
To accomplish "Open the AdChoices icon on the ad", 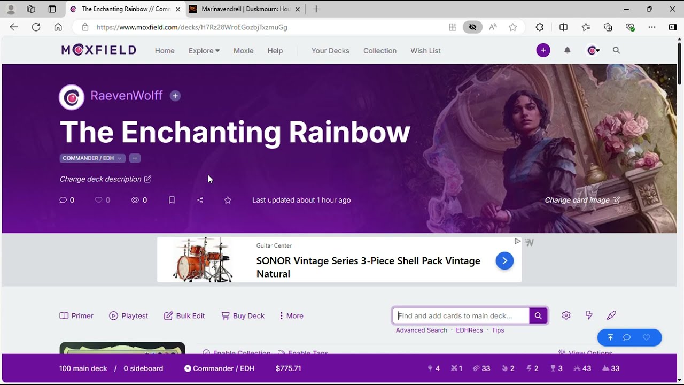I will click(517, 242).
